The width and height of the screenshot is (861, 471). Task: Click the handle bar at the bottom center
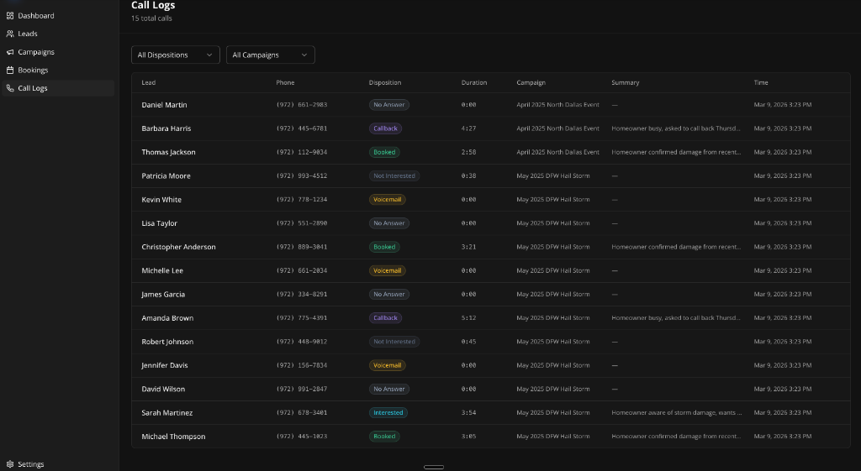[x=434, y=467]
